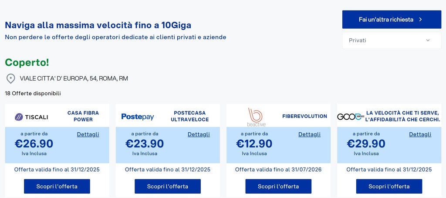Click Scopri l'offerta under Tiscali
Image resolution: width=446 pixels, height=198 pixels.
pyautogui.click(x=57, y=186)
